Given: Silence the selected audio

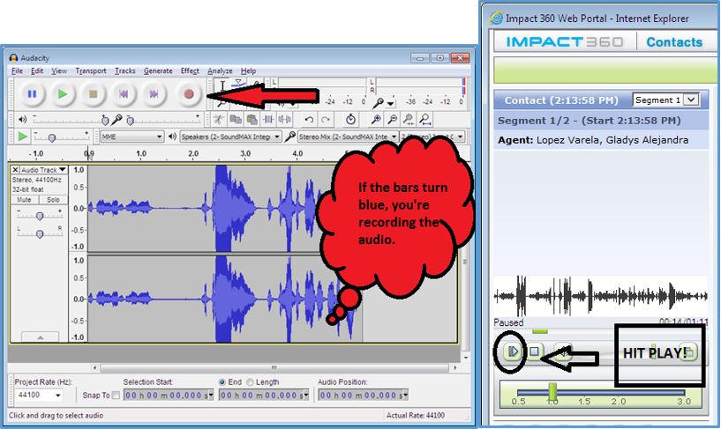Looking at the screenshot, I should click(x=285, y=120).
